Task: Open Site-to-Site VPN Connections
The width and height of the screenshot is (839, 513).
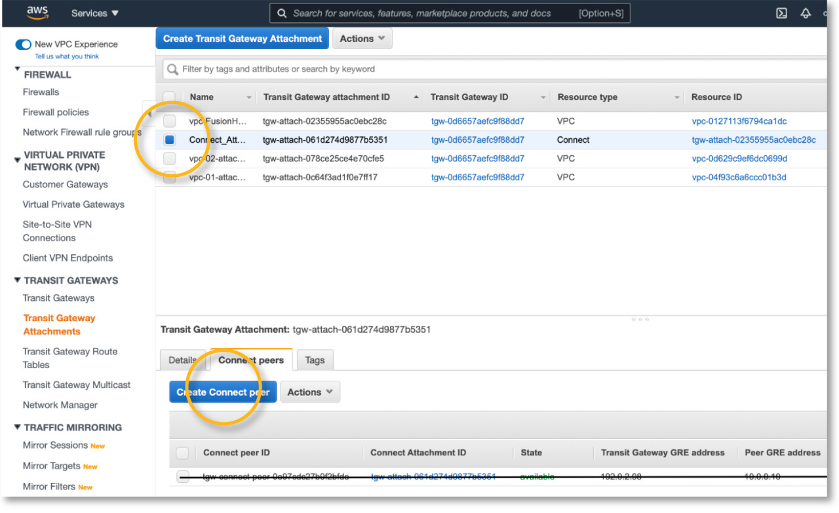Action: click(58, 231)
